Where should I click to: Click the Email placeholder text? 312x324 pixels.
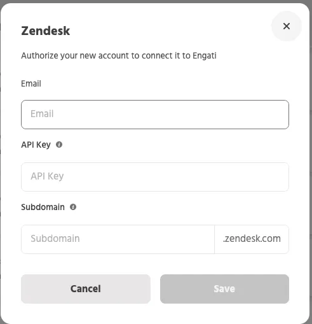click(x=42, y=114)
